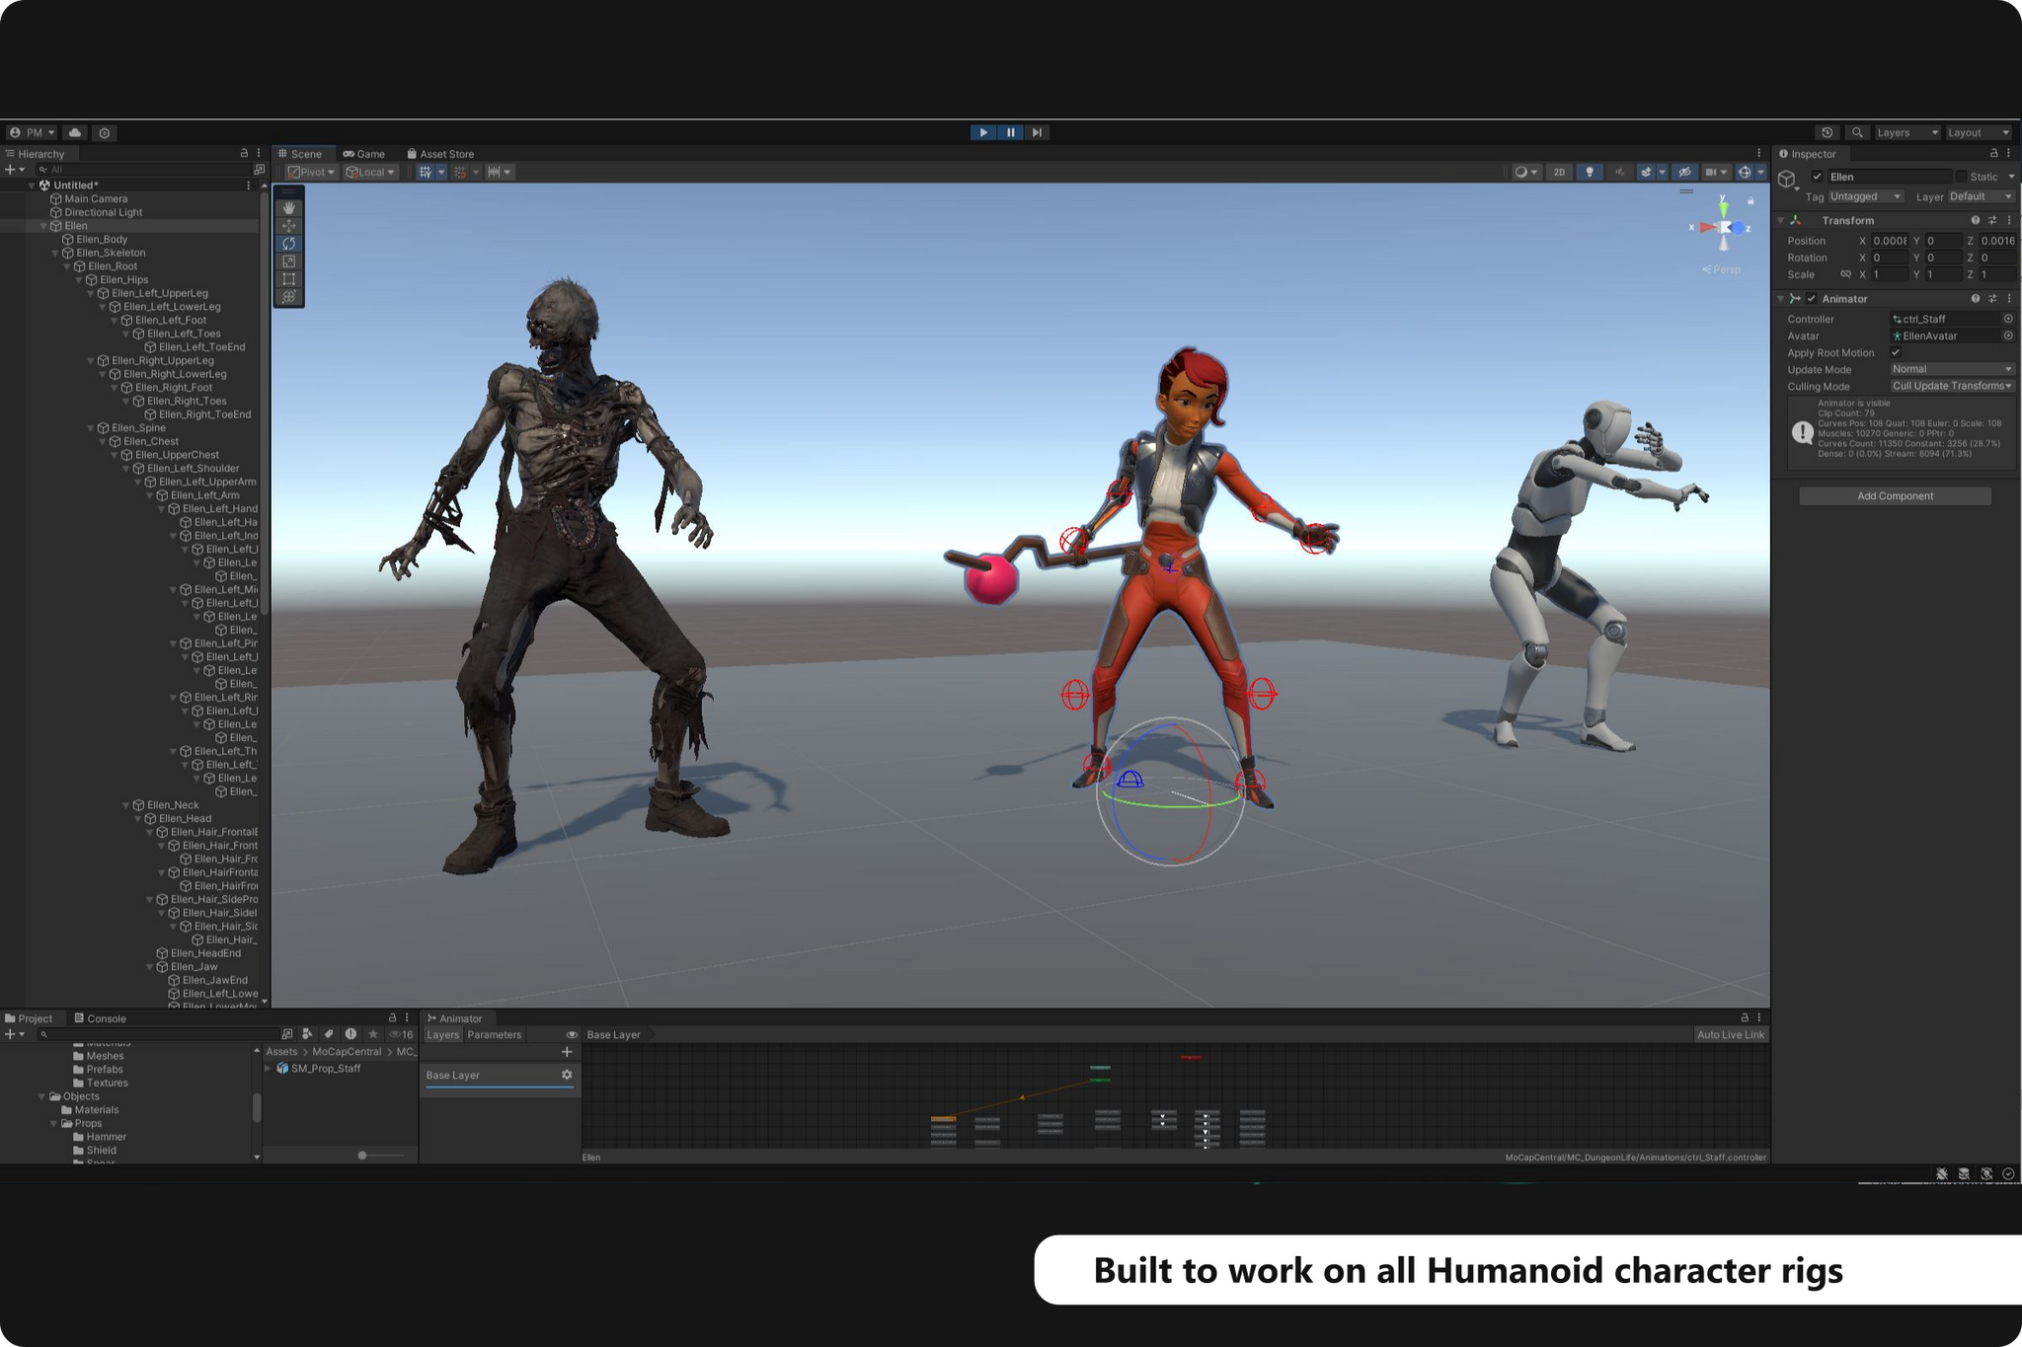Open search from the top-right toolbar
Screen dimensions: 2022x1347
coord(1857,132)
